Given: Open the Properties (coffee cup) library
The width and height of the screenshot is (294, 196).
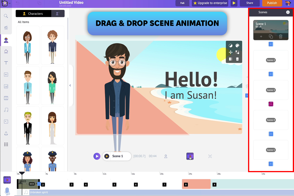Looking at the screenshot, I should pyautogui.click(x=6, y=51).
